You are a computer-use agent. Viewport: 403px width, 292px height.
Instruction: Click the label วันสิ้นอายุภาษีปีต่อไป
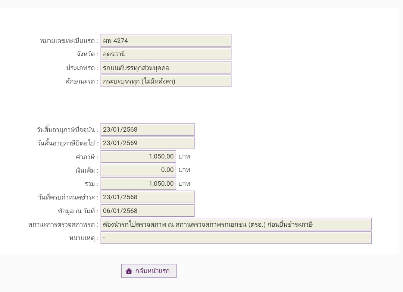pos(68,143)
